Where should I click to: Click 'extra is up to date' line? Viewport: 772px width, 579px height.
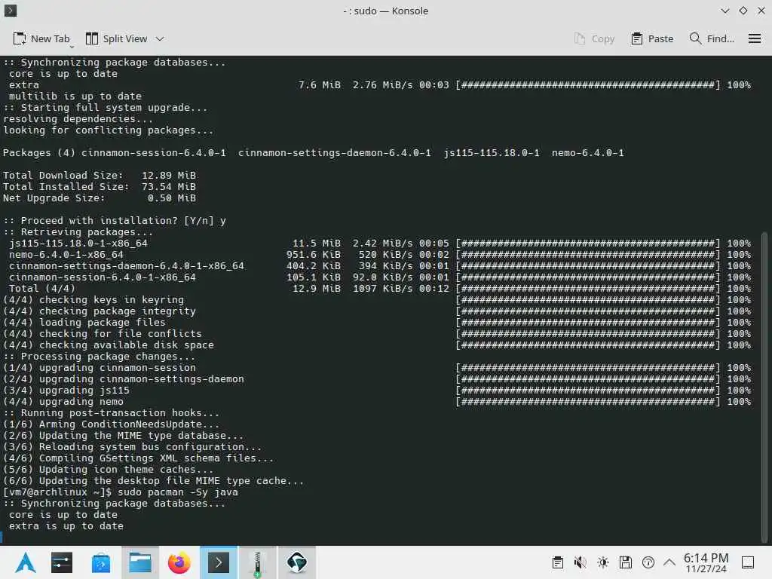coord(66,525)
